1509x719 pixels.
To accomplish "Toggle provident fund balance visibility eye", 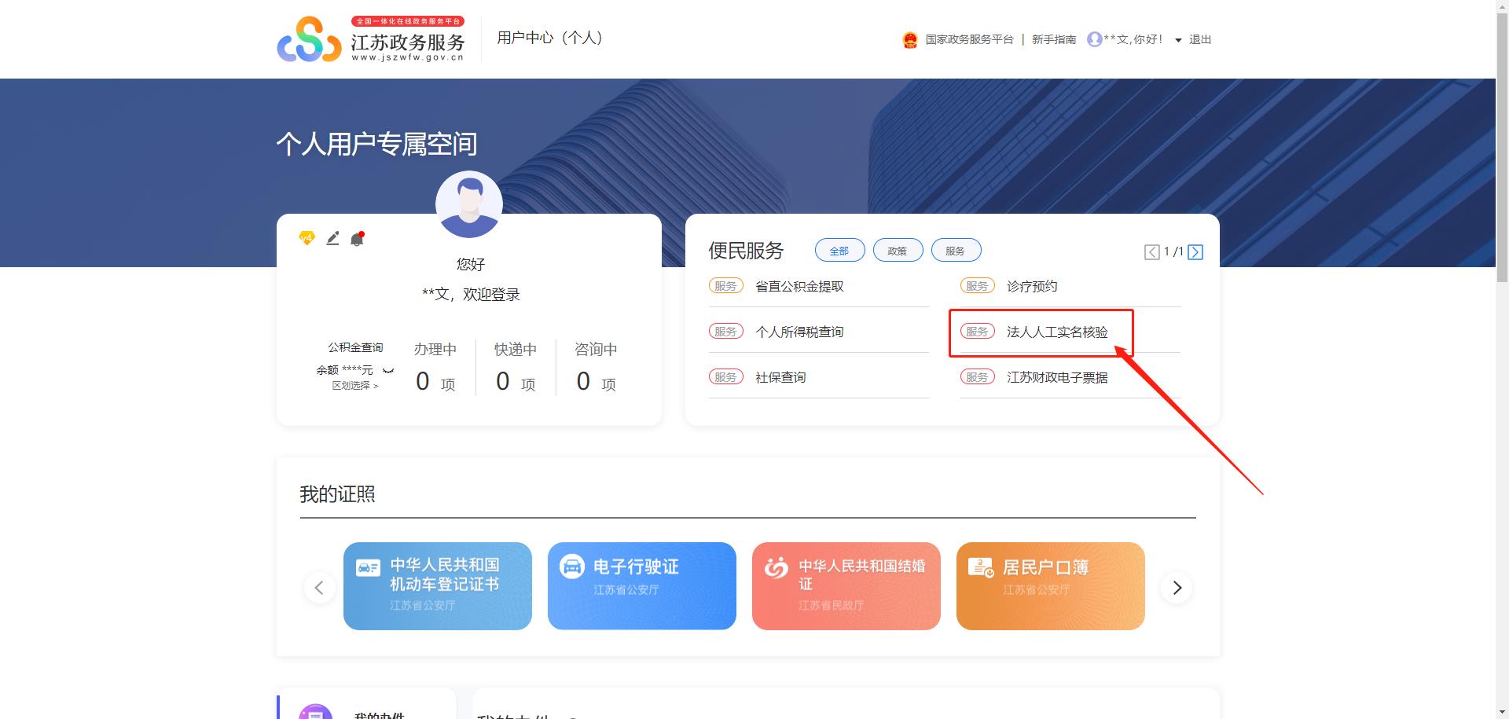I will pyautogui.click(x=387, y=370).
